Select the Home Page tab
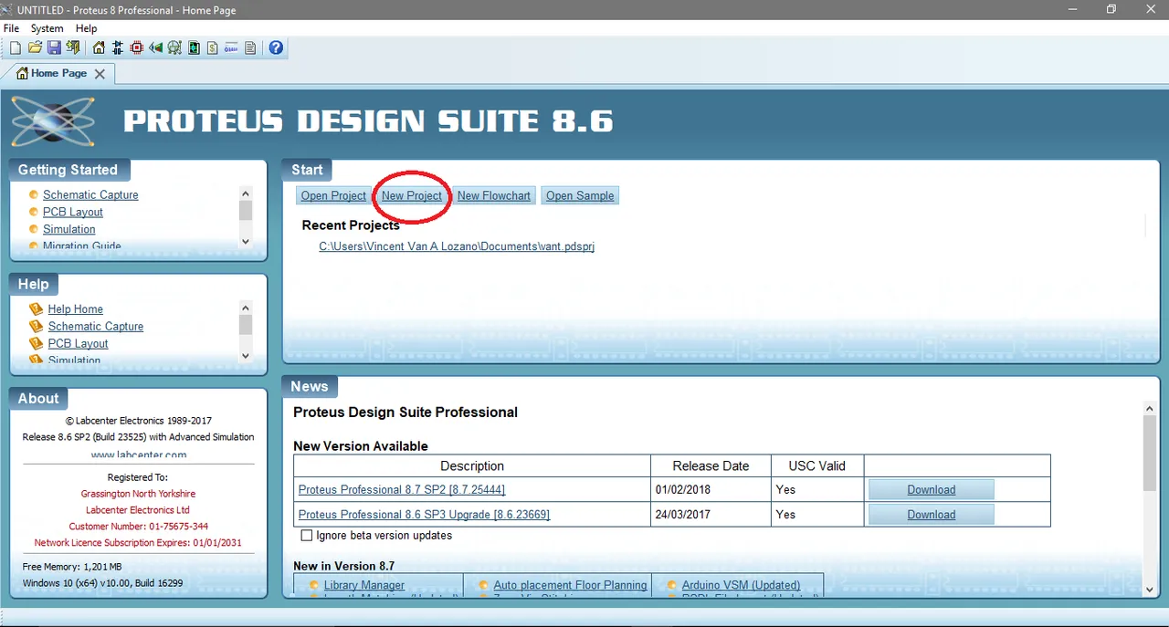1169x627 pixels. point(58,73)
